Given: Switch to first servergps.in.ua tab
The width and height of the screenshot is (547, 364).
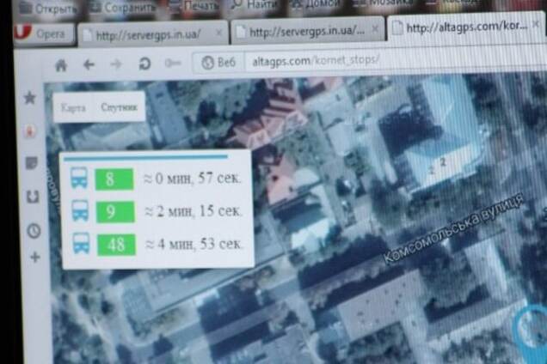Looking at the screenshot, I should coord(144,35).
